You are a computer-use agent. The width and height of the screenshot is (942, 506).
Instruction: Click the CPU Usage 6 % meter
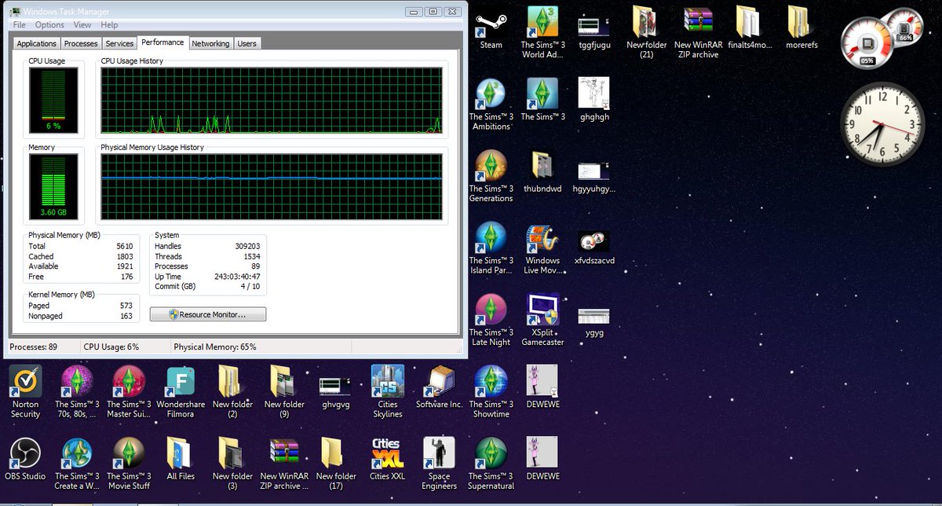(53, 100)
